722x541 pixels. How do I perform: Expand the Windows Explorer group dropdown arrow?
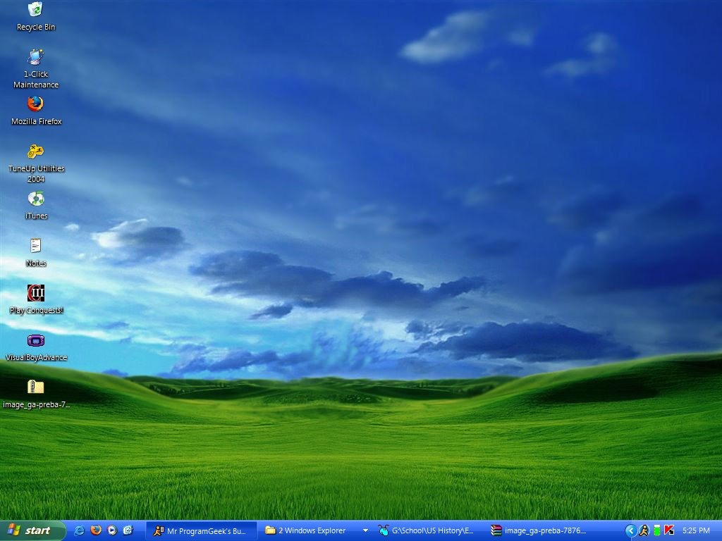click(366, 531)
